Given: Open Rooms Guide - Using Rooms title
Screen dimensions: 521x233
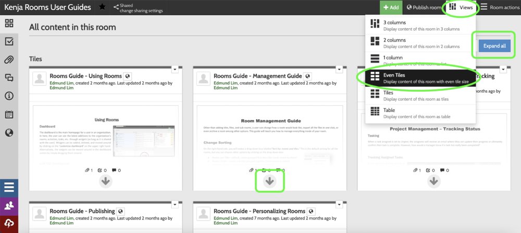Looking at the screenshot, I should pos(86,76).
